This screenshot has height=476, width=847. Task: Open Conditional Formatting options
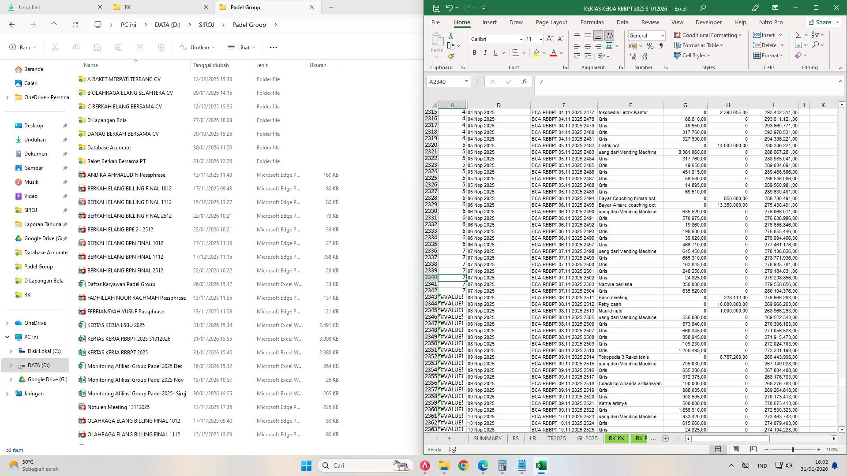click(x=708, y=35)
